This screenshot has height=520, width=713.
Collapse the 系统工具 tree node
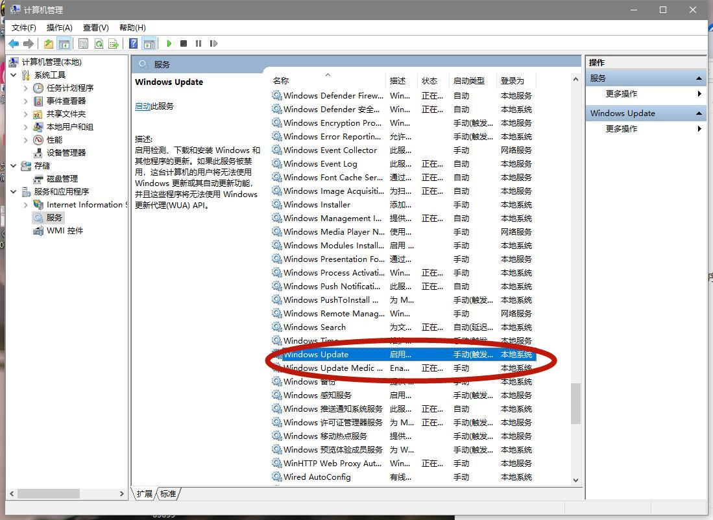(14, 75)
